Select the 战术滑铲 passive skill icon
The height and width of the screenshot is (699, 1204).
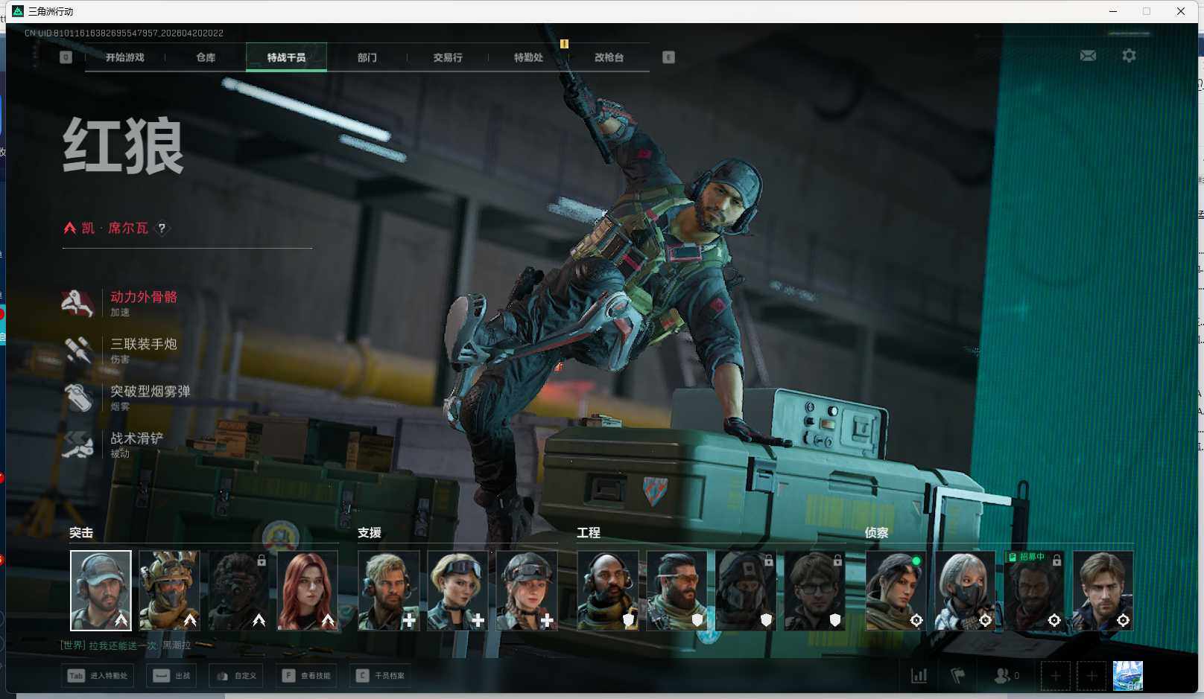tap(77, 444)
